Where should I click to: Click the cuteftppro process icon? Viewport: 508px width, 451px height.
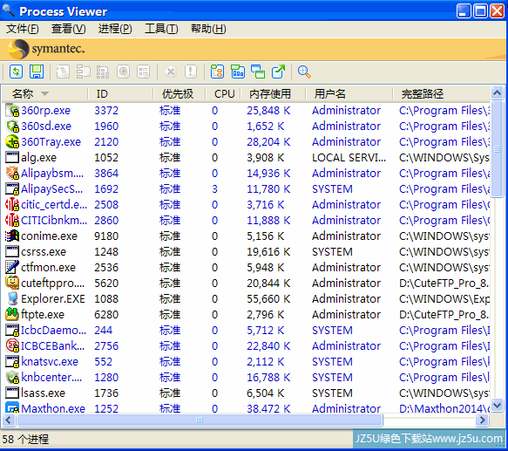point(12,284)
